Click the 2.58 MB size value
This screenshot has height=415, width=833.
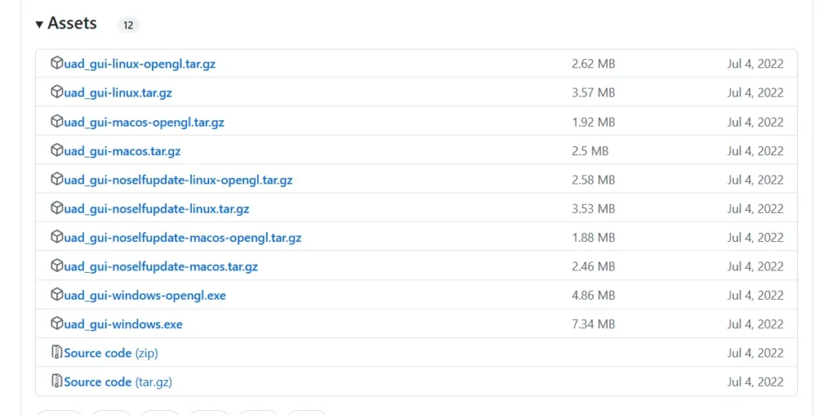pyautogui.click(x=593, y=180)
